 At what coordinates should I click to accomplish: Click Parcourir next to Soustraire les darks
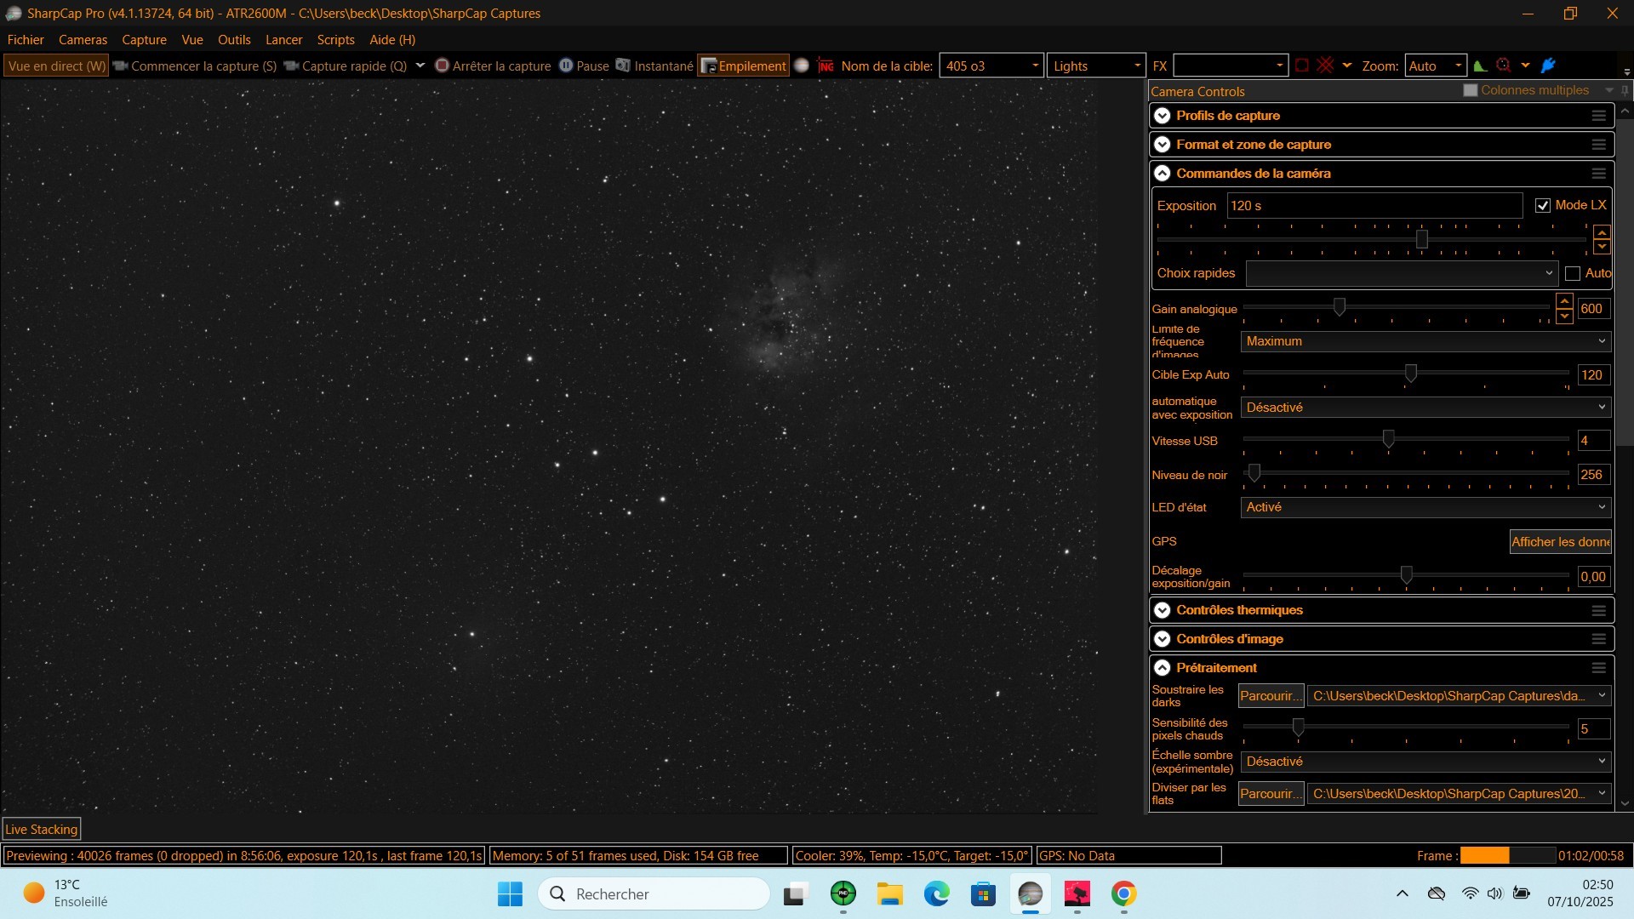point(1271,696)
